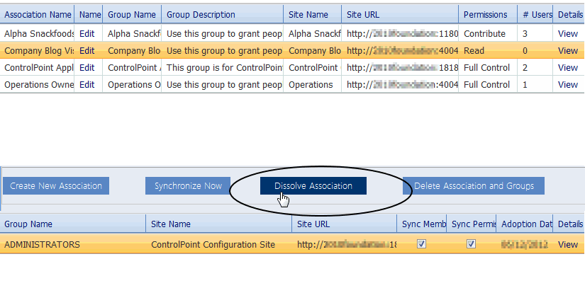The height and width of the screenshot is (288, 585).
Task: Edit the Alpha Snackfoods association name
Action: pyautogui.click(x=87, y=34)
